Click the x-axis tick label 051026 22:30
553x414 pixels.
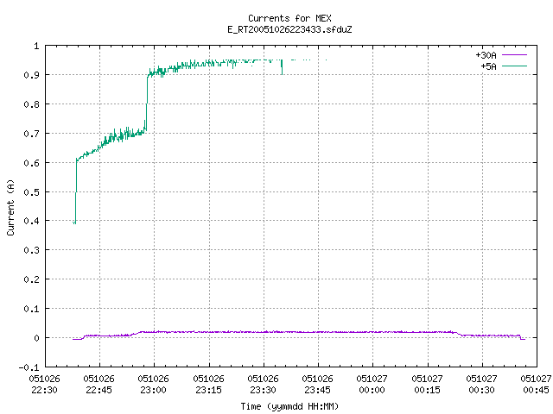[44, 385]
